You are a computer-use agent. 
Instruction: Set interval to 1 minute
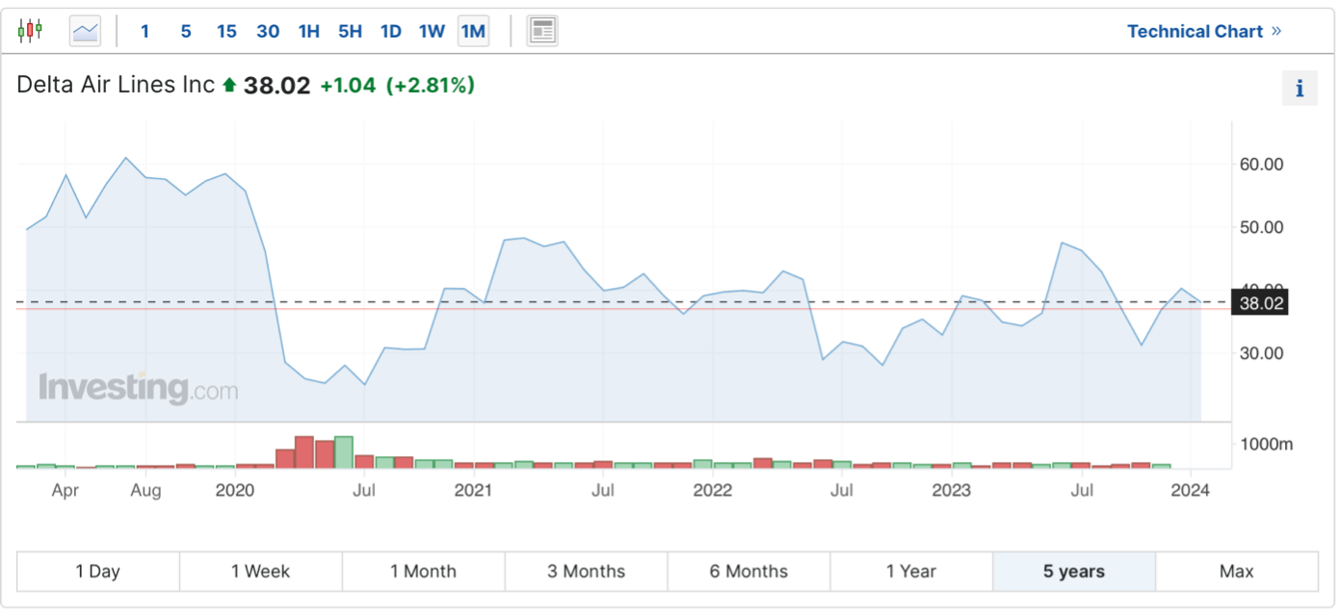pos(145,31)
